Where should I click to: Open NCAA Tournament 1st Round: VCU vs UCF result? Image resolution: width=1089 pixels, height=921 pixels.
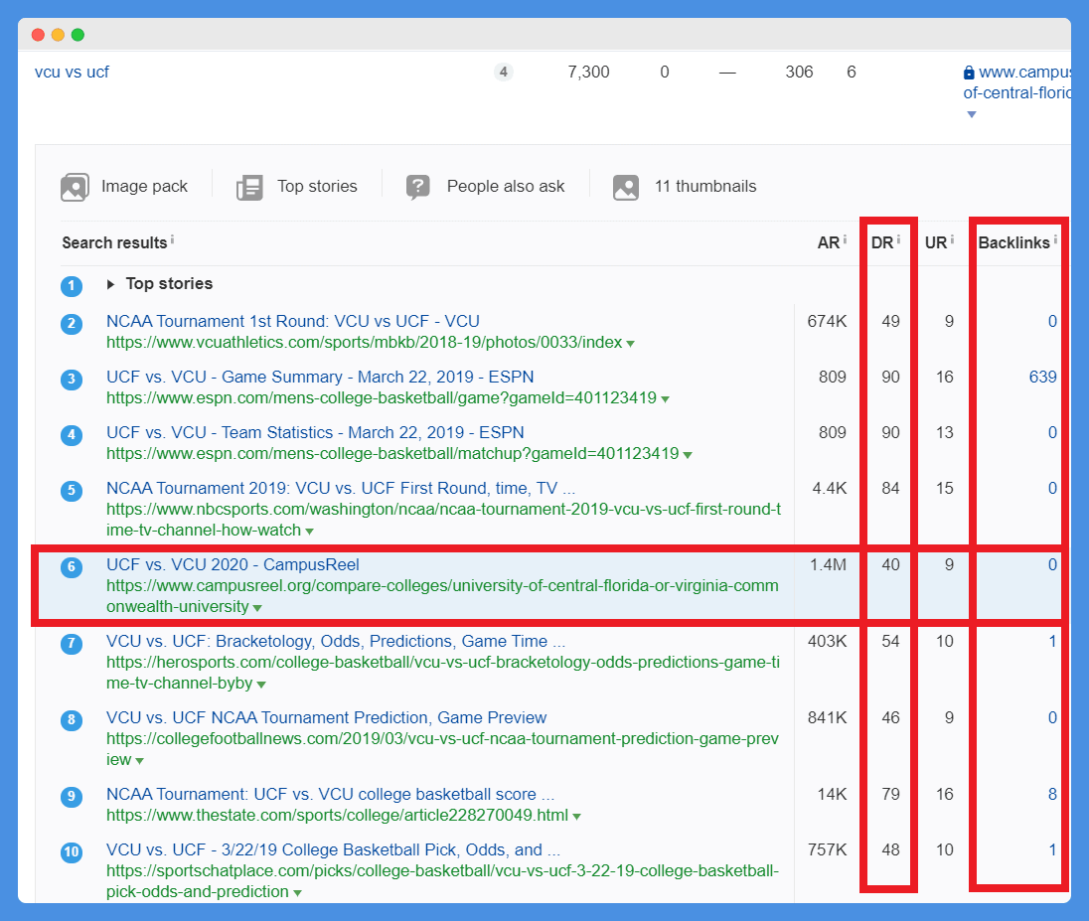(293, 321)
